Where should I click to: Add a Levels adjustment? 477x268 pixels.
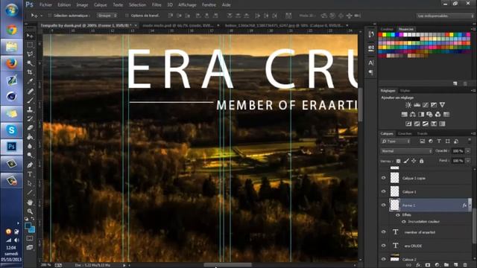point(417,105)
